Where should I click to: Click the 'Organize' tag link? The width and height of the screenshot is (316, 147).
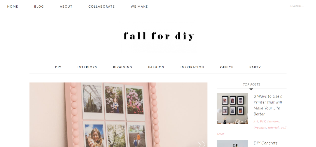pyautogui.click(x=260, y=127)
